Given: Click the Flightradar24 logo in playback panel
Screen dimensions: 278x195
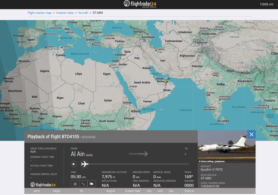Looking at the screenshot, I should (43, 185).
